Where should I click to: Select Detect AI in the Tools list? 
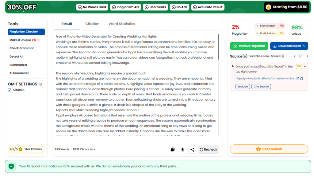coord(16,57)
